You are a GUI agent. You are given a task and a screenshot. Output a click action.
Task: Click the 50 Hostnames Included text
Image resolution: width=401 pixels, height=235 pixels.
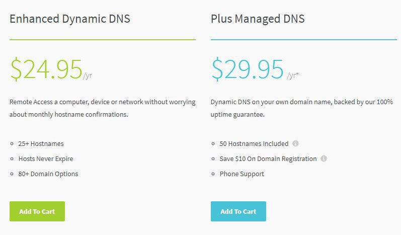coord(254,143)
